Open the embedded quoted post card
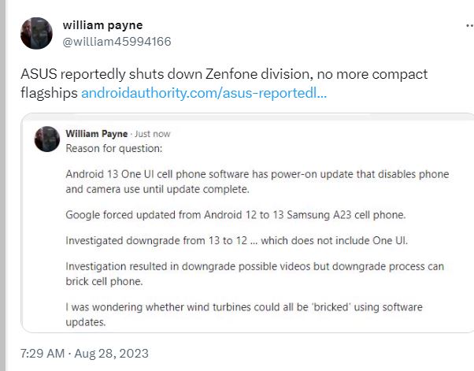 (247, 223)
